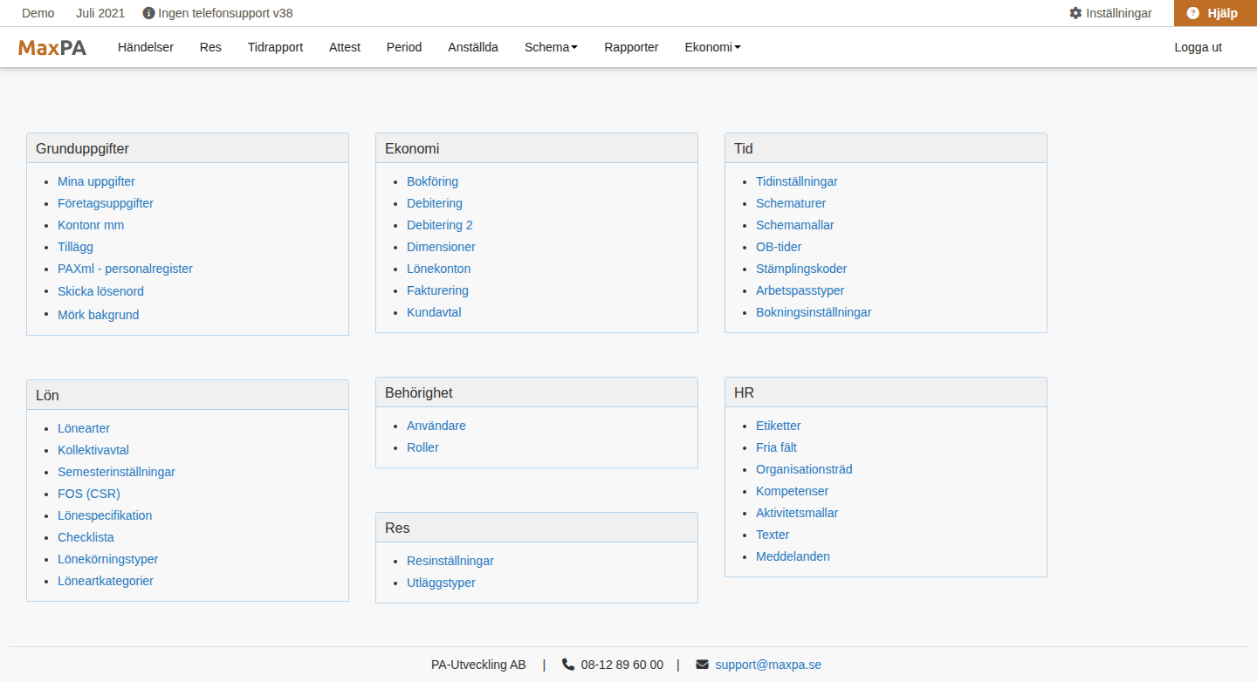Click the phone icon in the footer

pos(568,665)
